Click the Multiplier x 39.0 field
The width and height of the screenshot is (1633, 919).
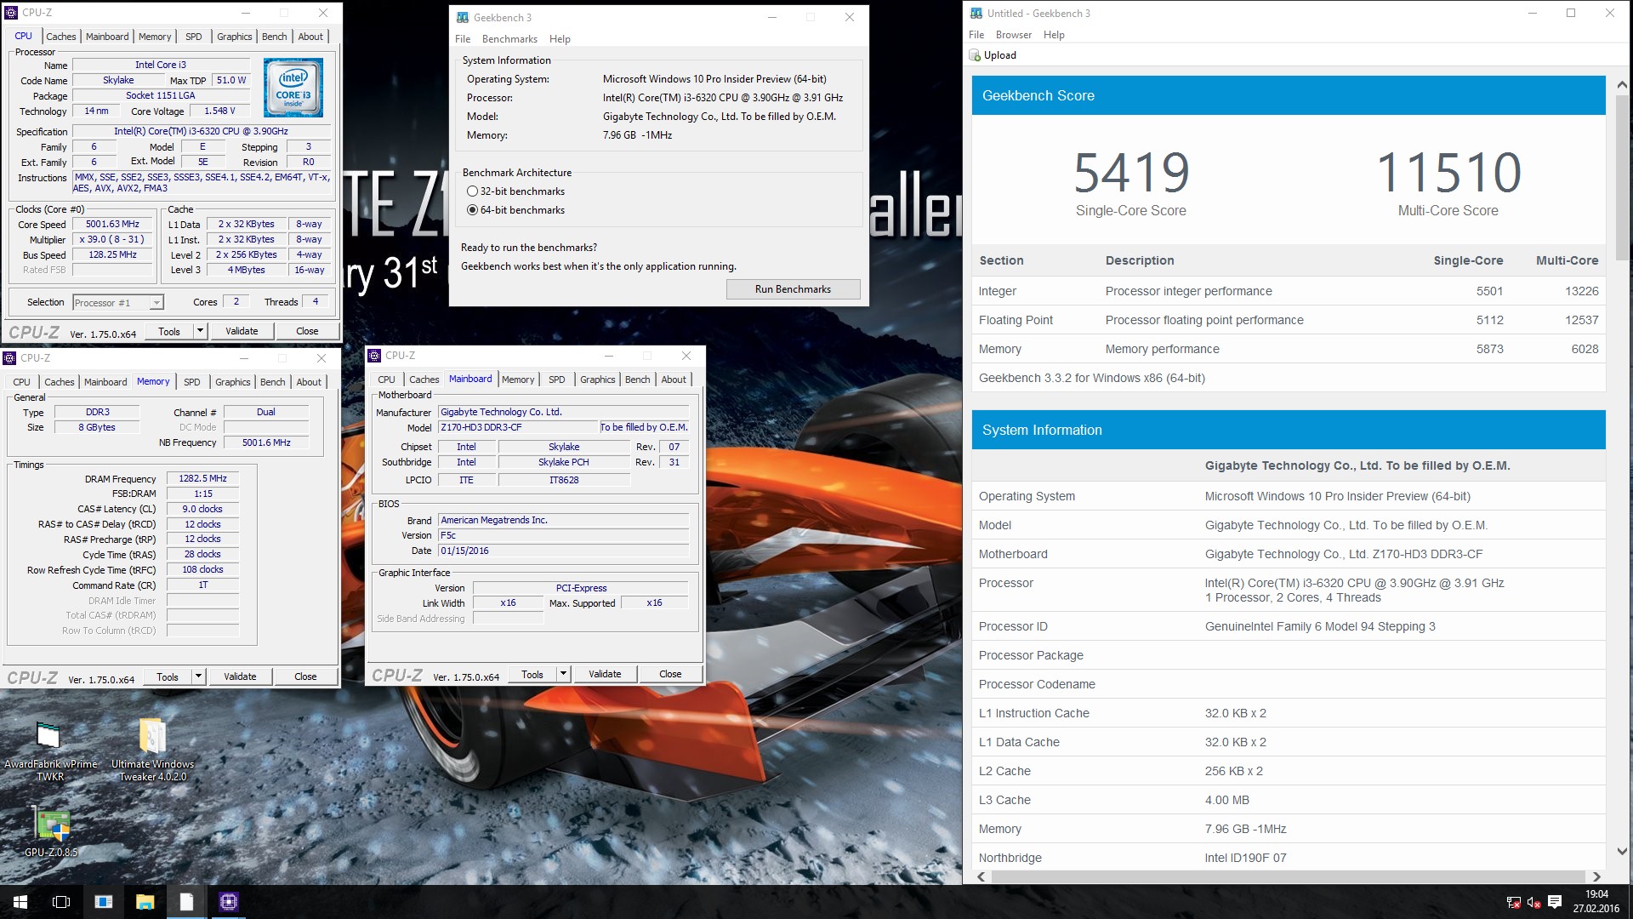pos(112,240)
